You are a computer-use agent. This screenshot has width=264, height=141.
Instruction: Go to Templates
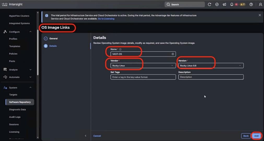point(15,46)
